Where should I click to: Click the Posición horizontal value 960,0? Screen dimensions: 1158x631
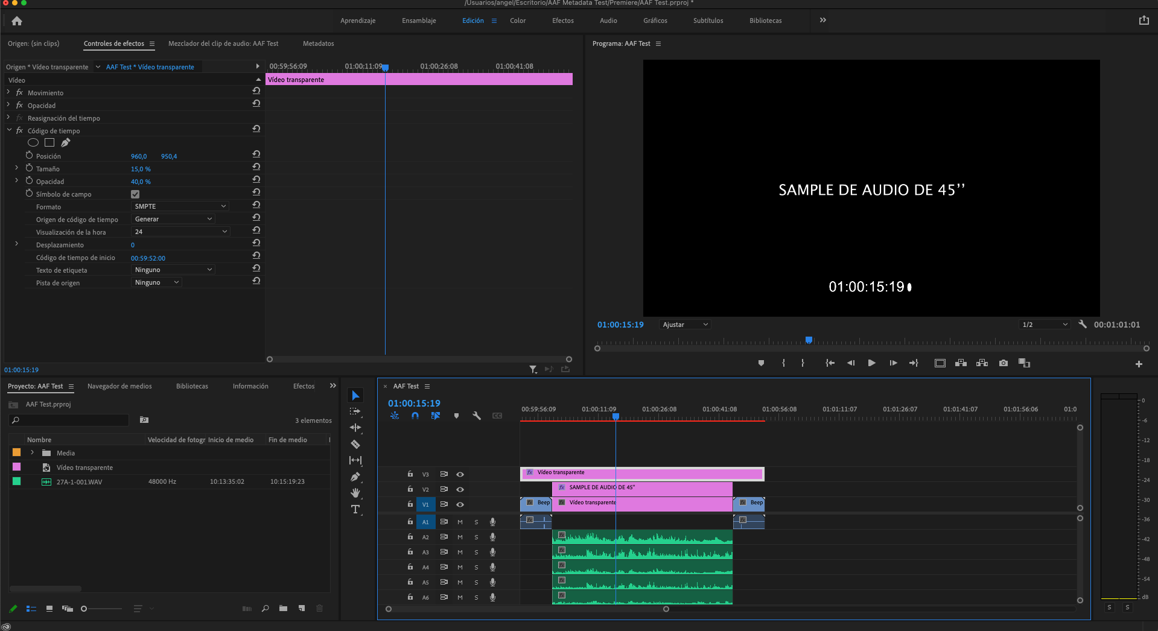[x=139, y=156]
